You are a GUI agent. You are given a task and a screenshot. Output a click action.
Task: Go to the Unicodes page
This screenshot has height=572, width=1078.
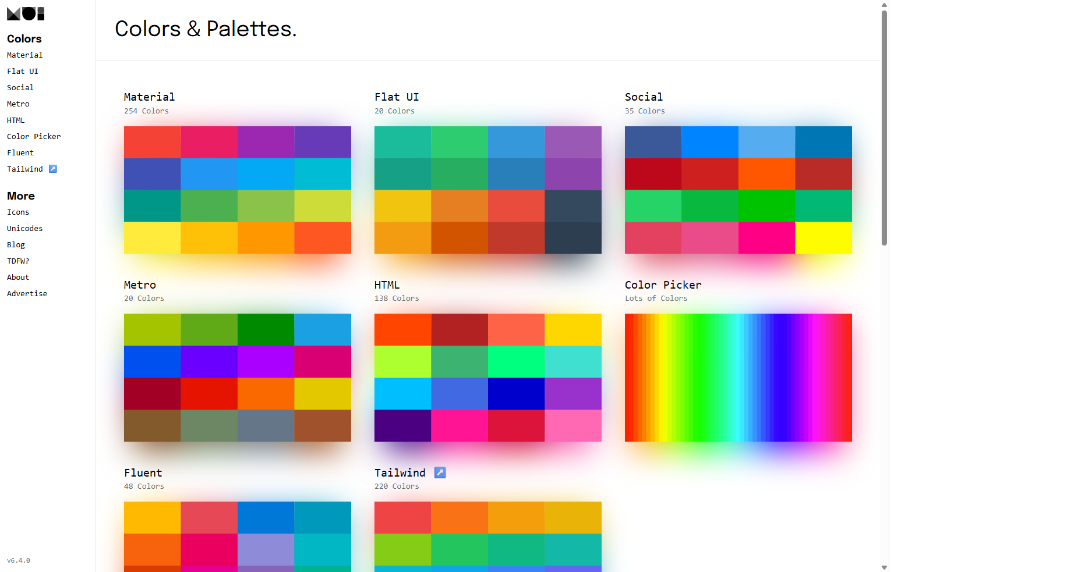click(24, 228)
